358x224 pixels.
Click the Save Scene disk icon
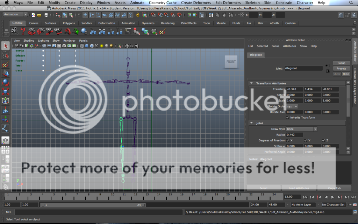tap(45, 15)
